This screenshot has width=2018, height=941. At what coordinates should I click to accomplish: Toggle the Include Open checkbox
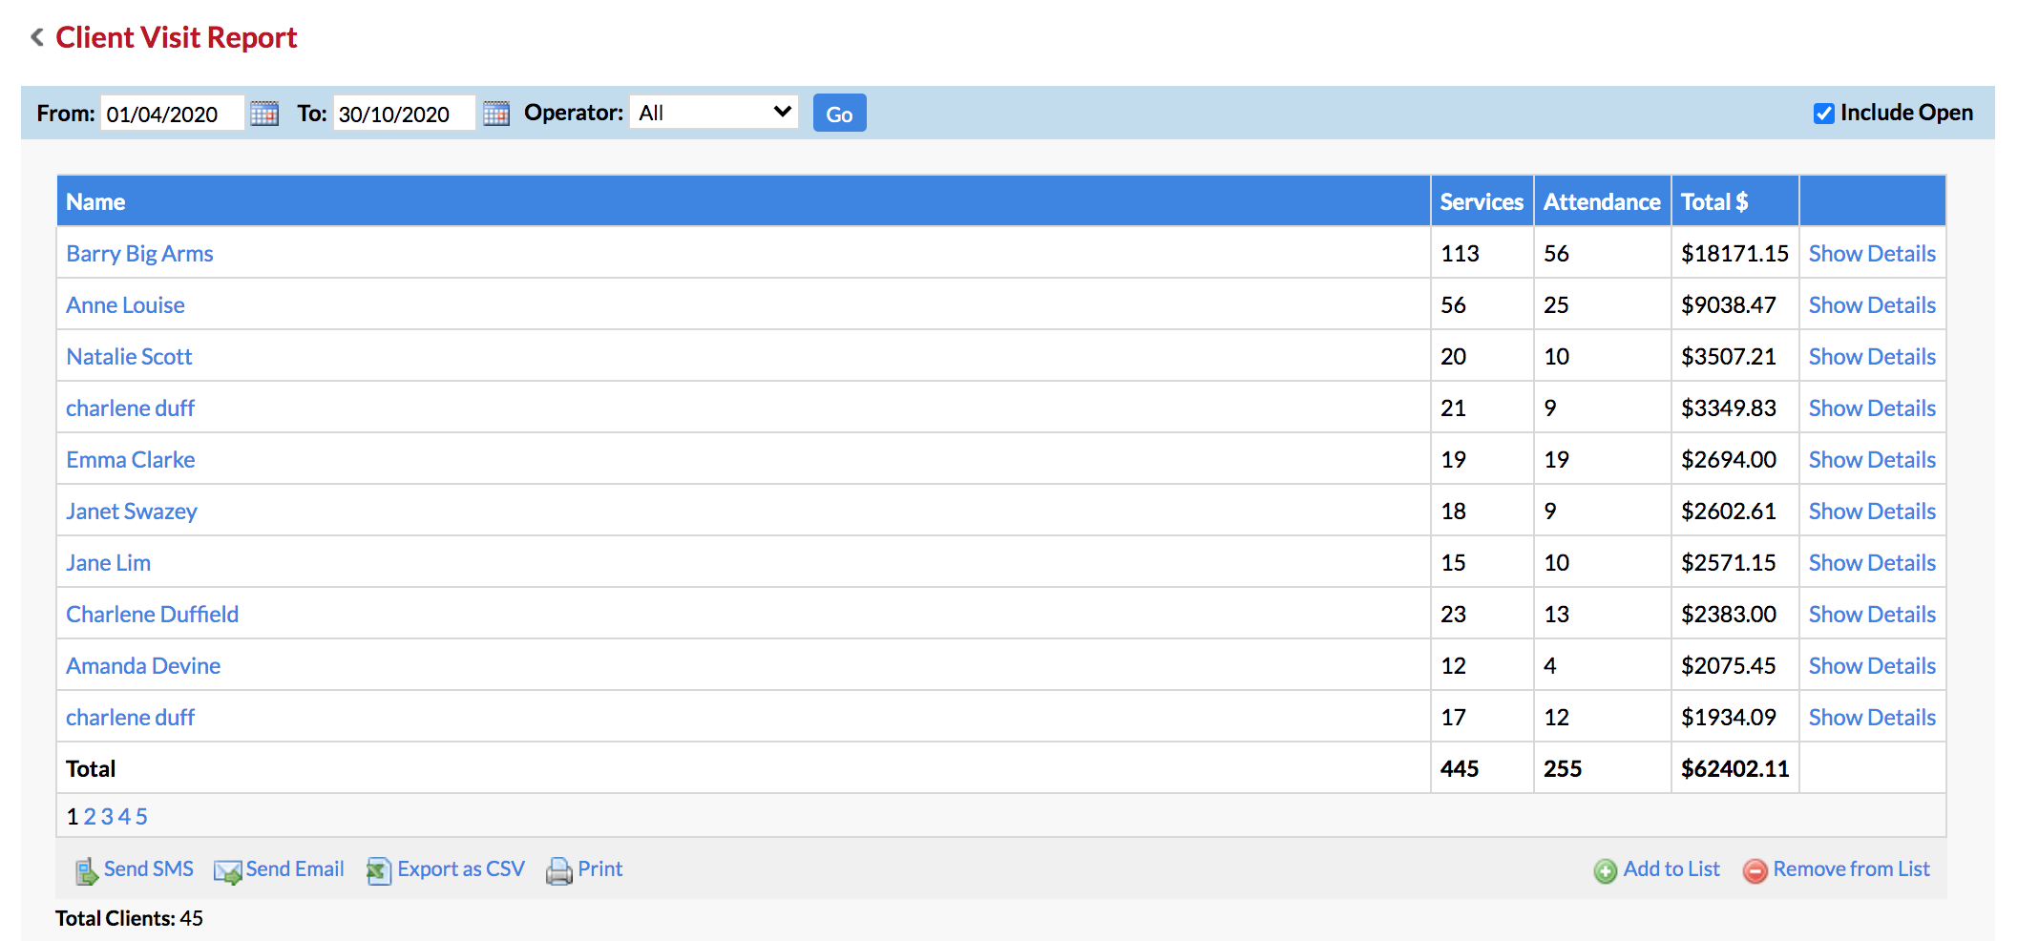[1823, 114]
